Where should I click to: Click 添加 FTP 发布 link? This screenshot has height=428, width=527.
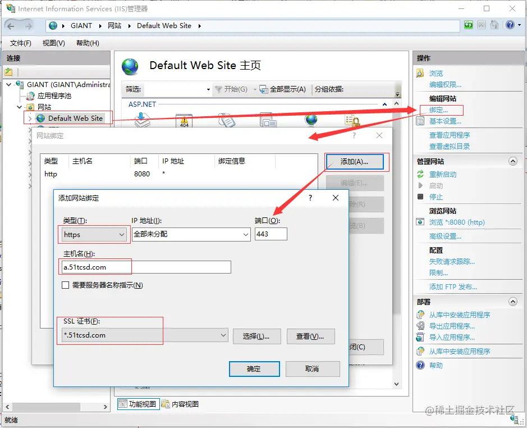(453, 286)
